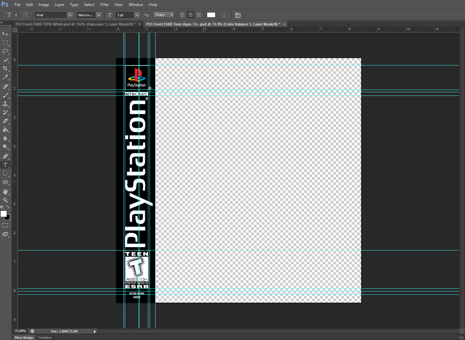Switch to PS1 Front ESRB TEEN White.psd tab

tap(75, 24)
